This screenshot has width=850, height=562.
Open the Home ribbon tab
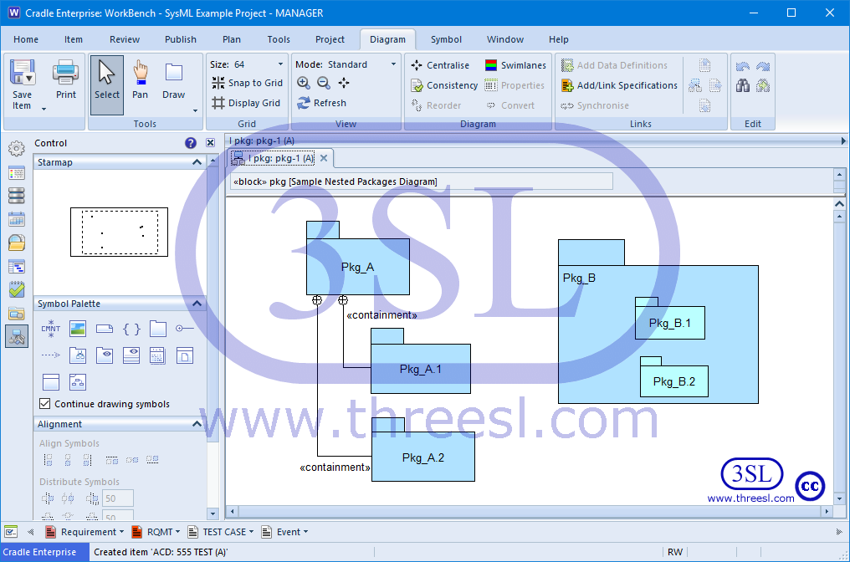coord(26,39)
